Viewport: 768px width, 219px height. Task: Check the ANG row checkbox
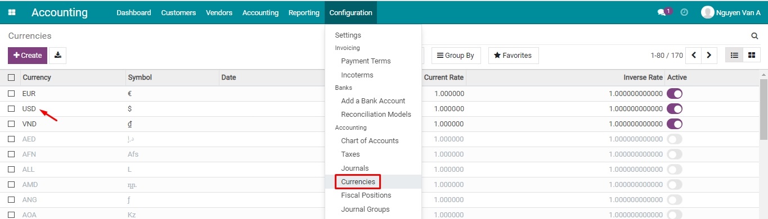[x=11, y=200]
